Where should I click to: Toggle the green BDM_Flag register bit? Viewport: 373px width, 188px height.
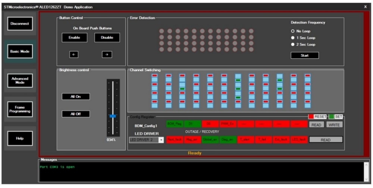[174, 124]
